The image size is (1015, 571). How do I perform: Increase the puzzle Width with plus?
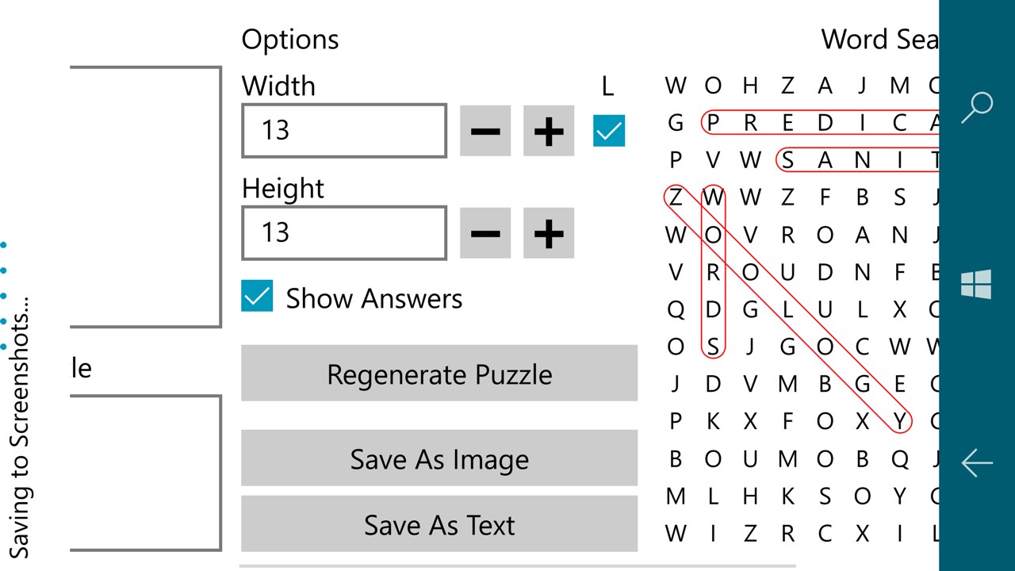coord(549,131)
